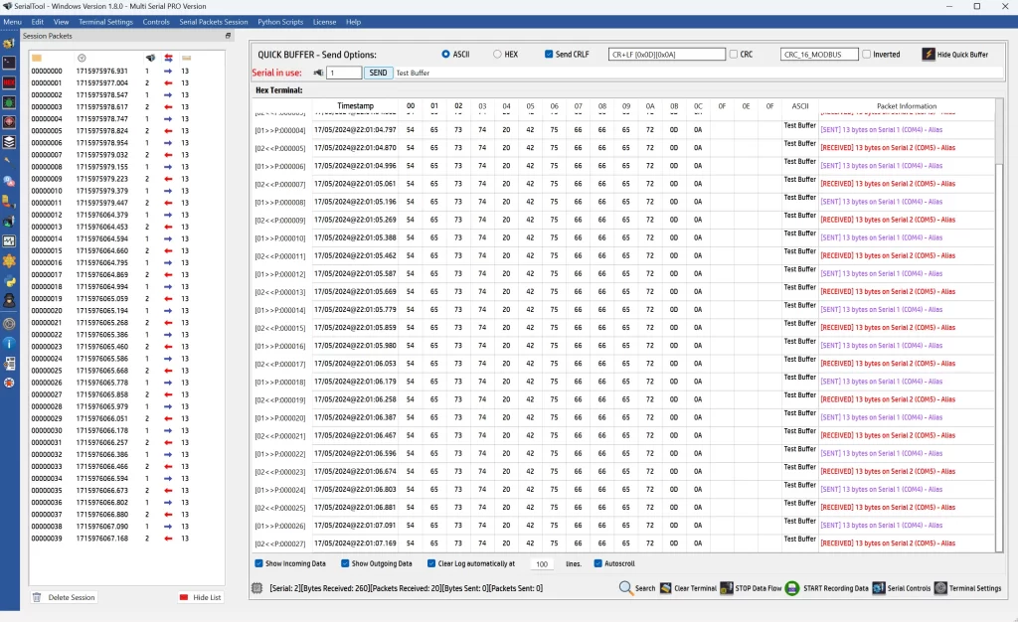Click the green START Recording Data icon
This screenshot has width=1018, height=622.
pos(792,588)
